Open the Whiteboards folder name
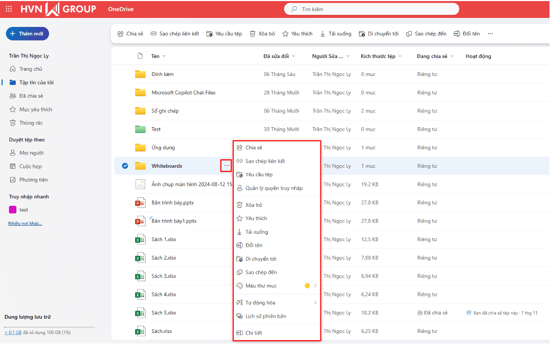 pos(167,166)
